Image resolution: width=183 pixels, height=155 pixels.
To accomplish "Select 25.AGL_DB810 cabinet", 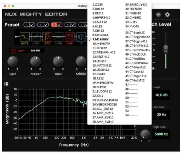I will click(x=103, y=109).
